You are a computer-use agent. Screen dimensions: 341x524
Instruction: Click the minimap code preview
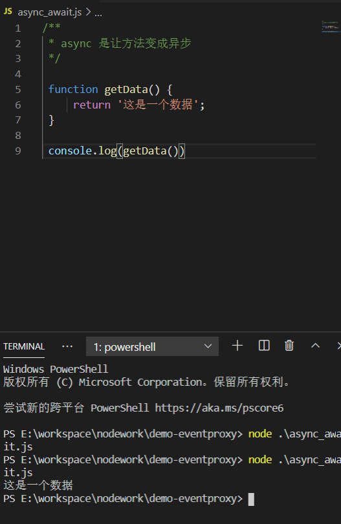coord(331,26)
